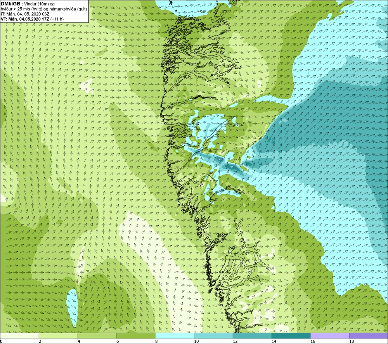This screenshot has width=388, height=344.
Task: Click the '8' tick label on scale
Action: [x=156, y=342]
